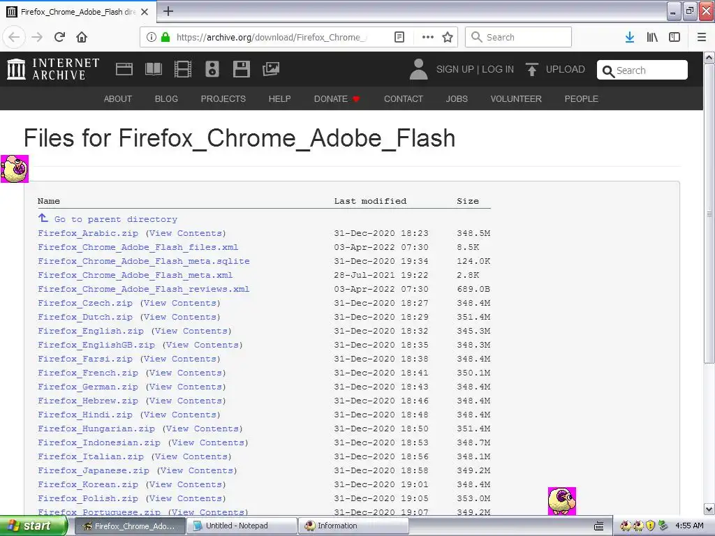Click the UPLOAD text link

tap(566, 69)
